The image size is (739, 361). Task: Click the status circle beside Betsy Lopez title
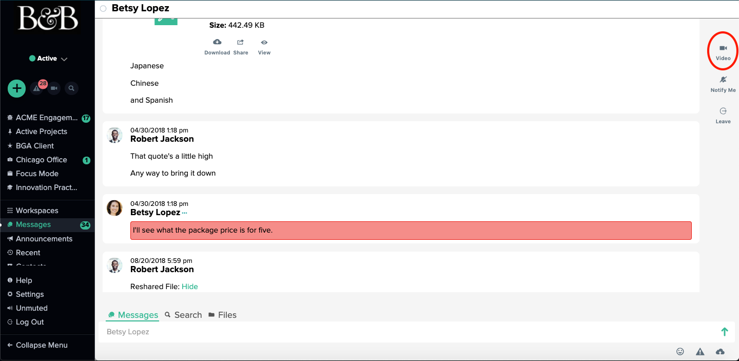(x=103, y=9)
